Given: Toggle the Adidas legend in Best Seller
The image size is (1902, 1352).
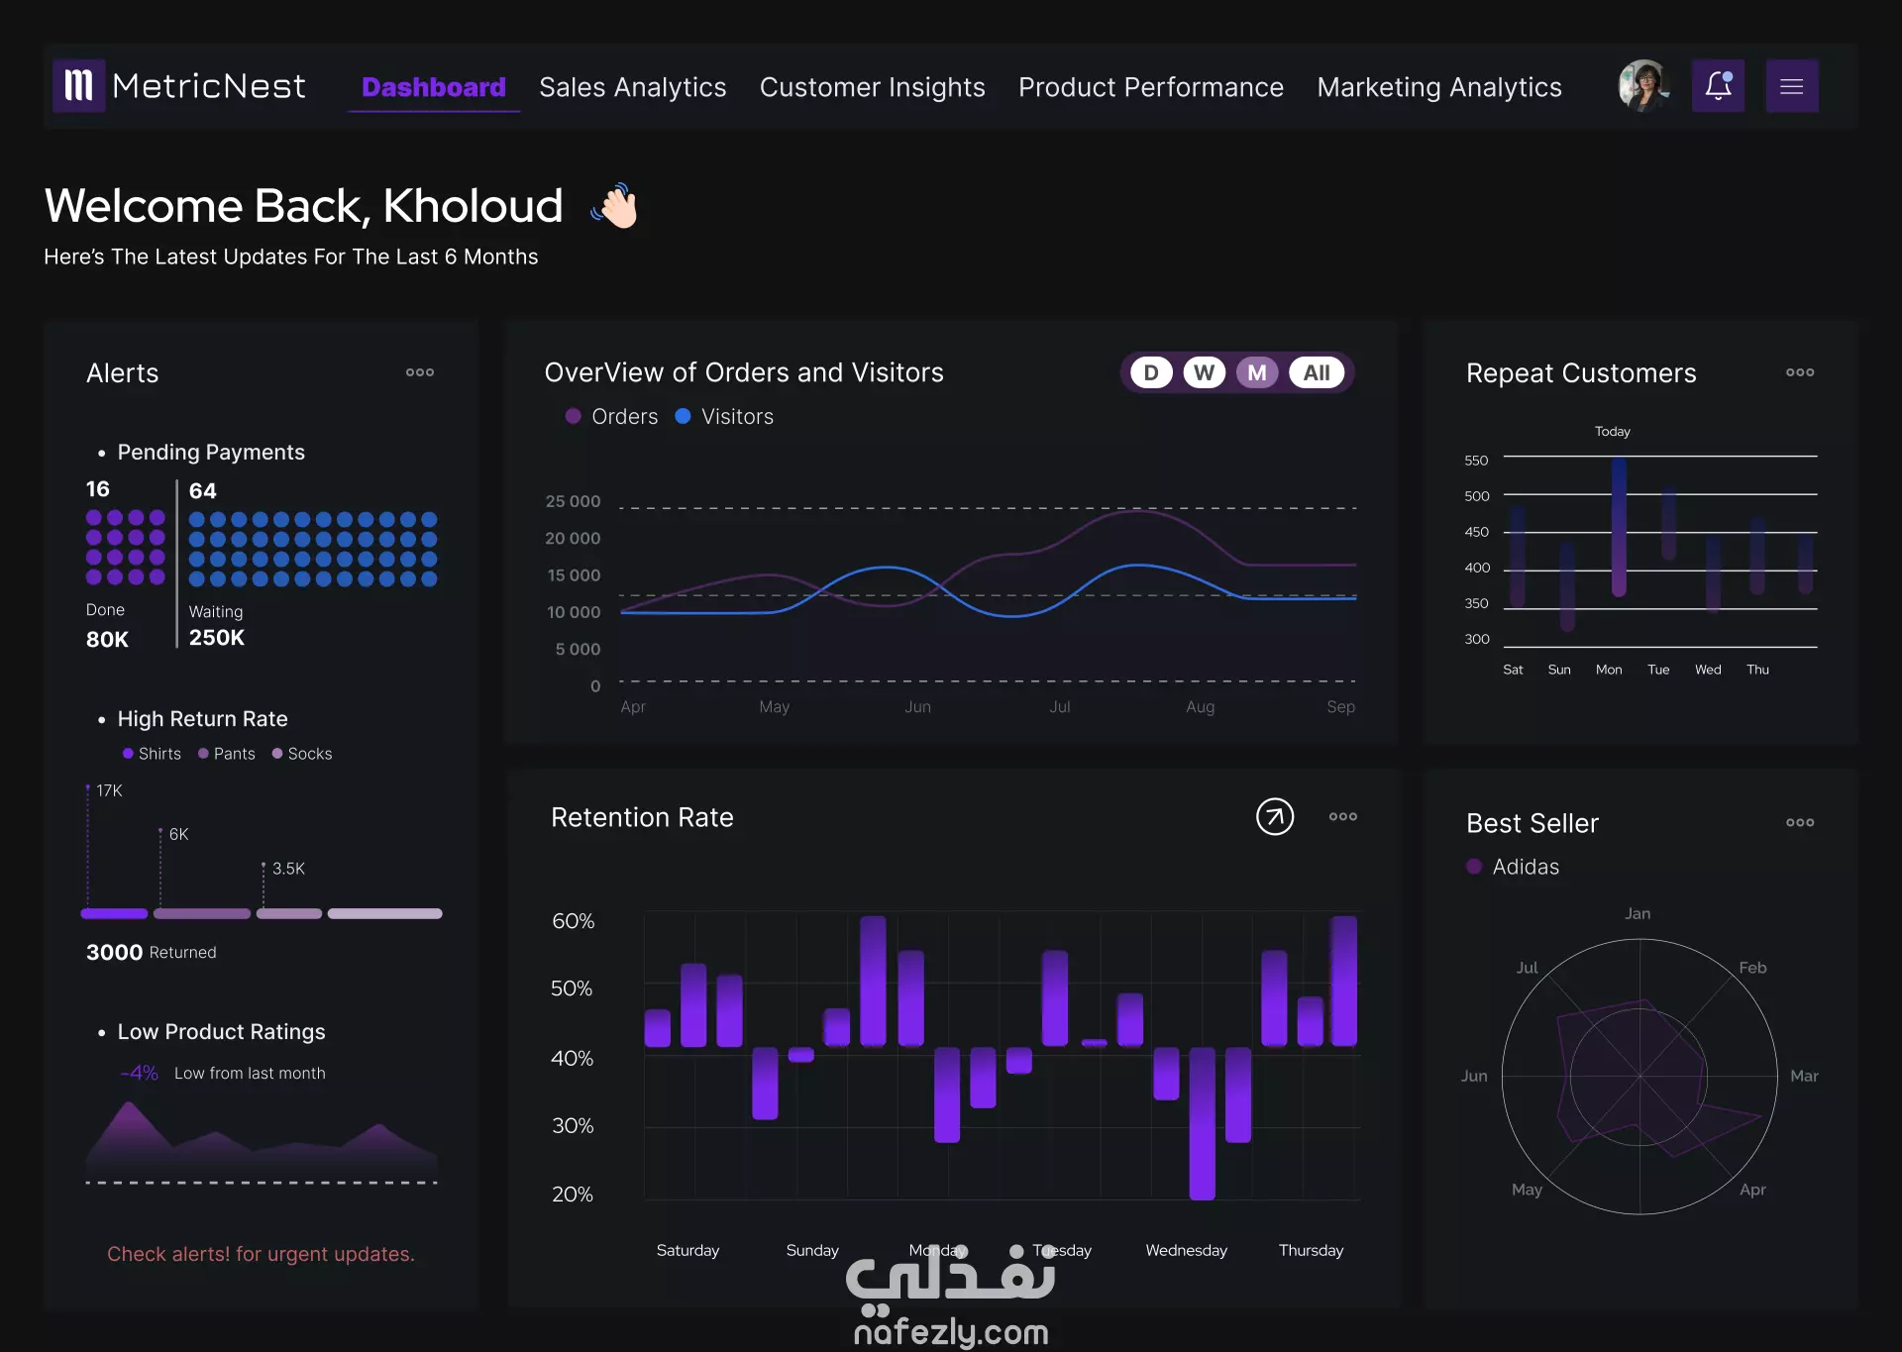Looking at the screenshot, I should [x=1513, y=867].
